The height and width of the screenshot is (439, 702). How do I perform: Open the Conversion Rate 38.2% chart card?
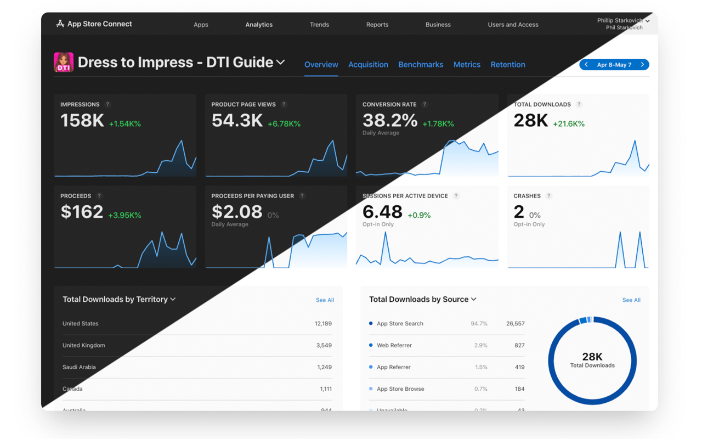pyautogui.click(x=427, y=136)
